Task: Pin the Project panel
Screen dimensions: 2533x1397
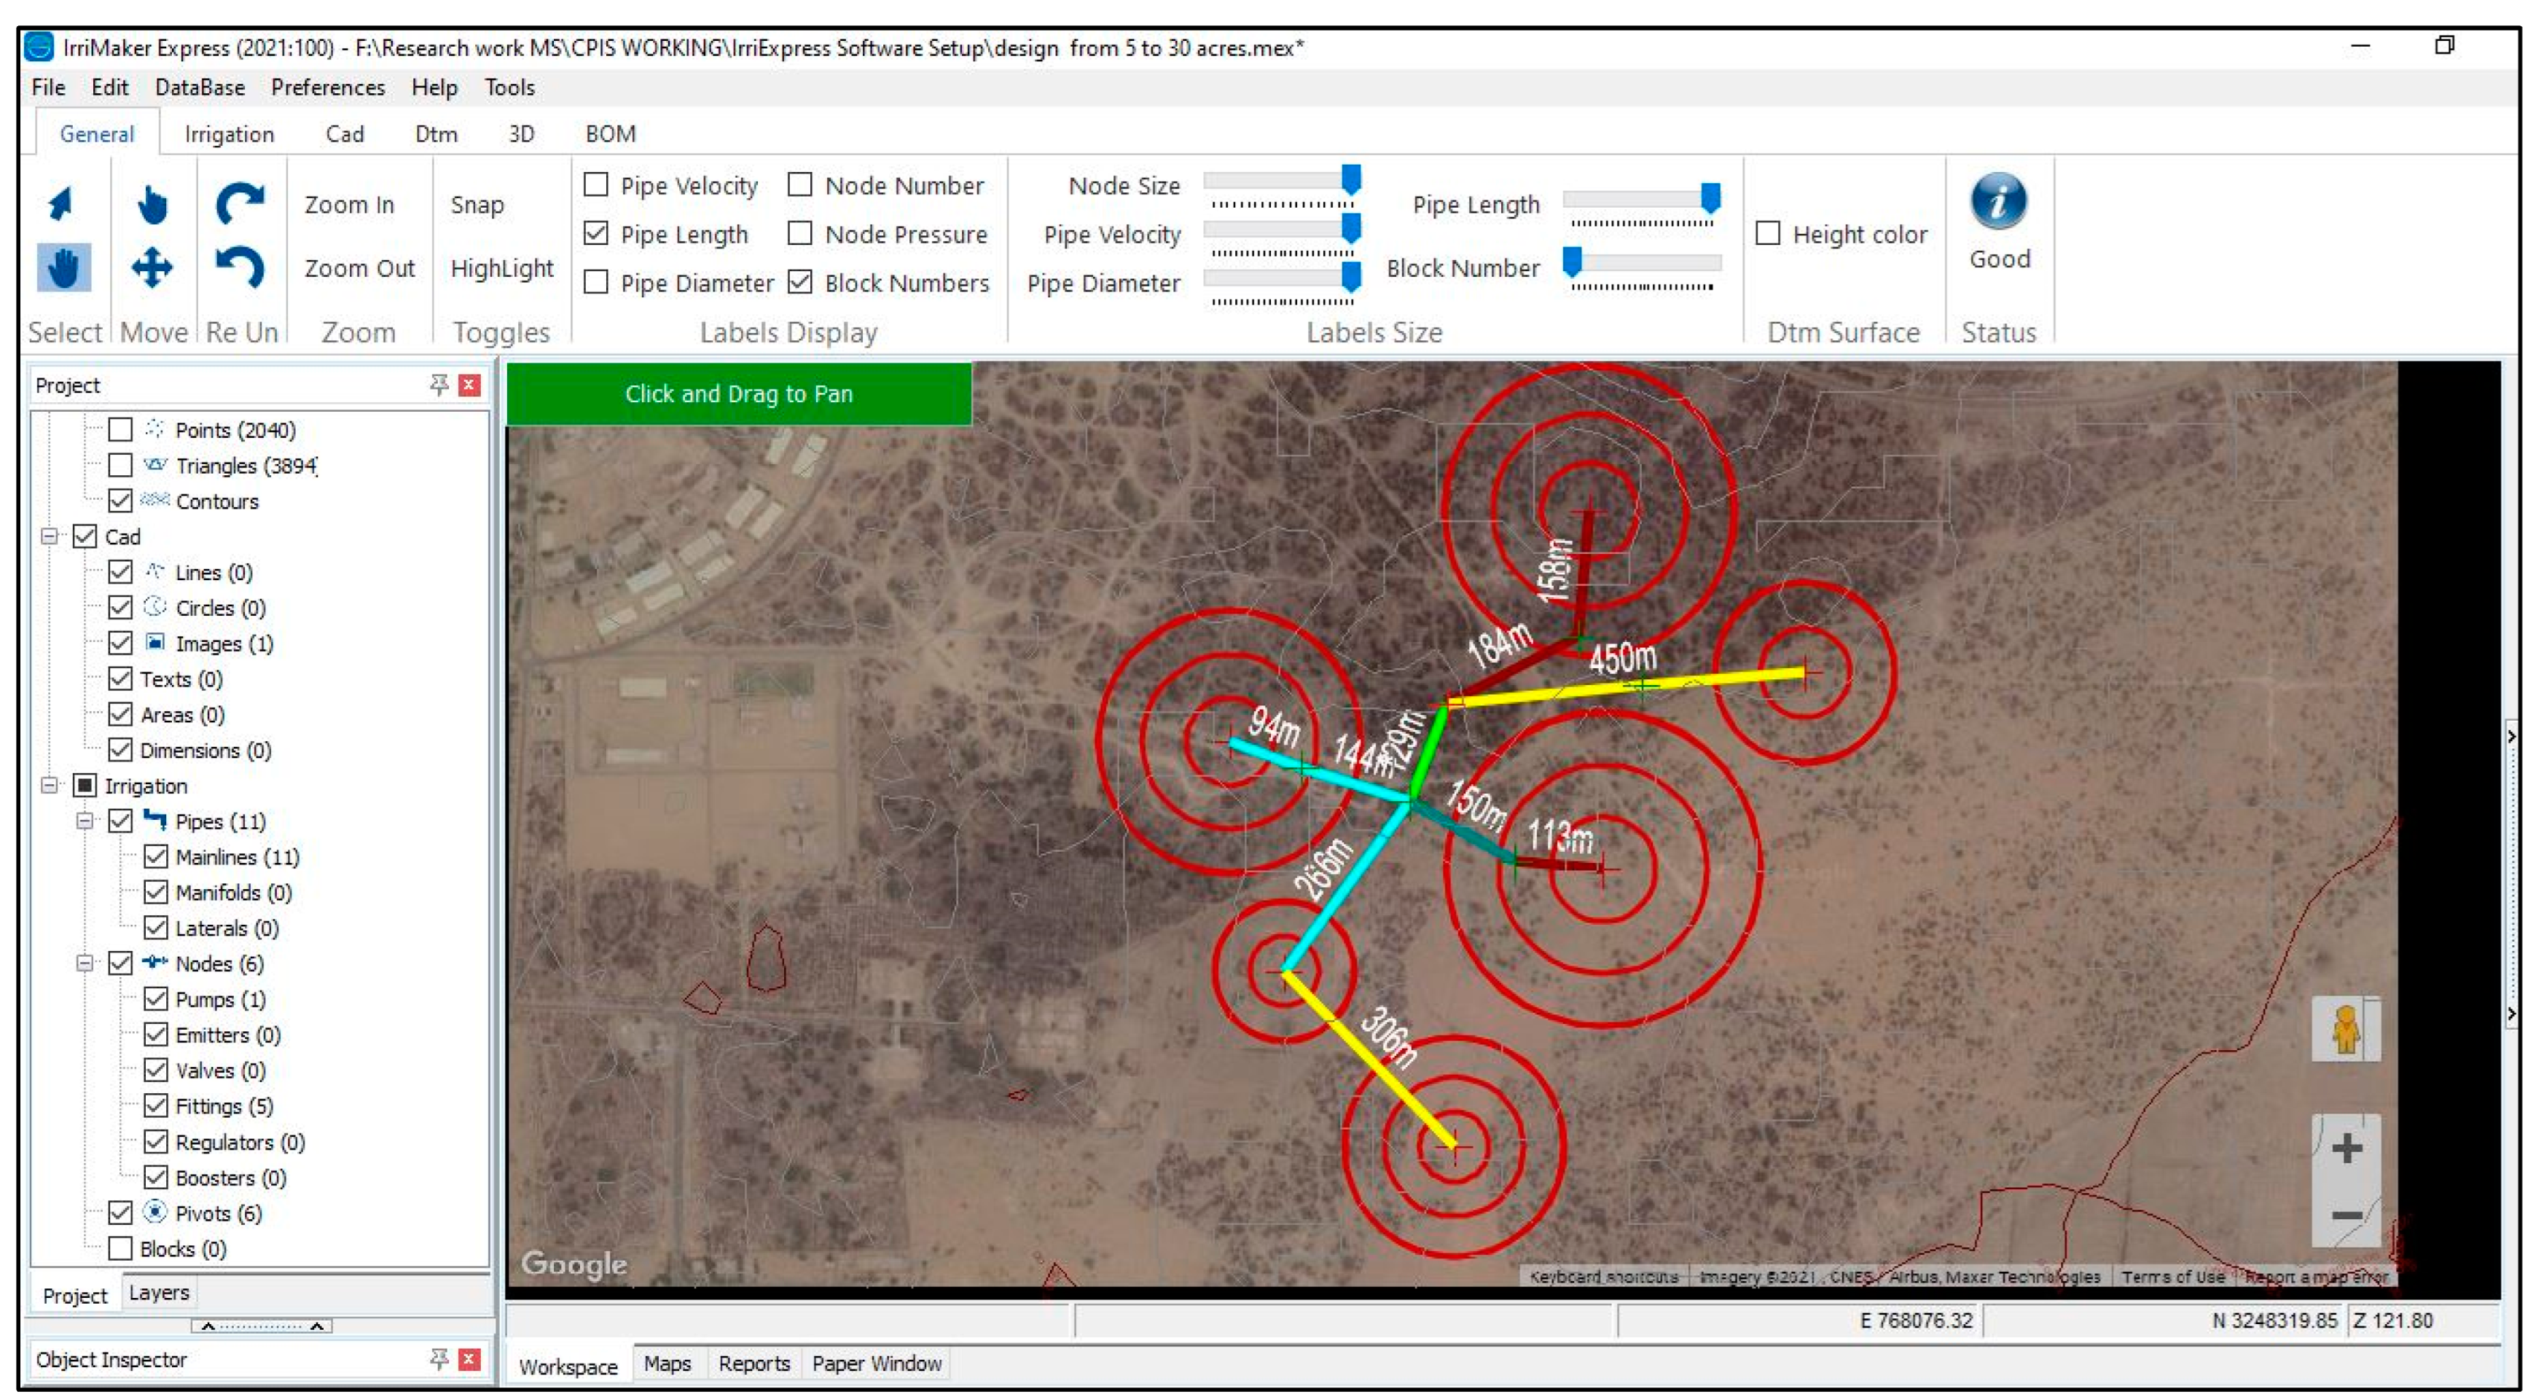Action: (439, 384)
